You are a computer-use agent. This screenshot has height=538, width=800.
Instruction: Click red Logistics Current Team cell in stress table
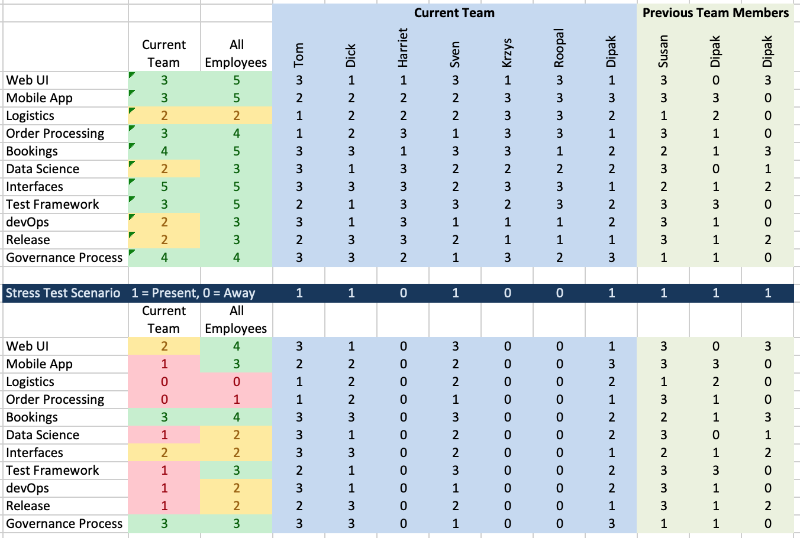pyautogui.click(x=164, y=382)
